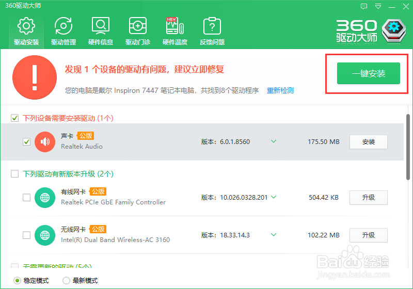This screenshot has width=413, height=289.
Task: Click the vertical scrollbar of driver list
Action: click(x=408, y=147)
